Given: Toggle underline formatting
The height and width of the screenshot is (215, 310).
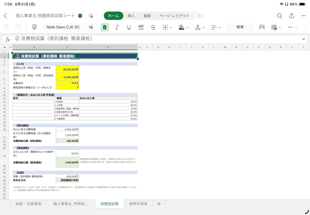Looking at the screenshot, I should point(129,27).
